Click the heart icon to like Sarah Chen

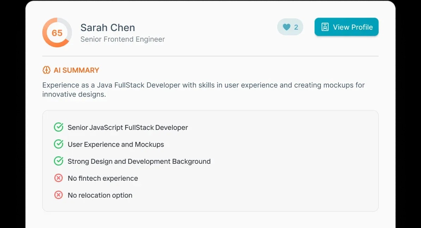click(x=286, y=27)
